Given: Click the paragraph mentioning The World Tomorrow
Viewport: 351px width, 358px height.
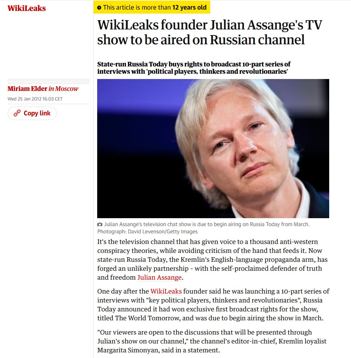Looking at the screenshot, I should click(x=213, y=304).
